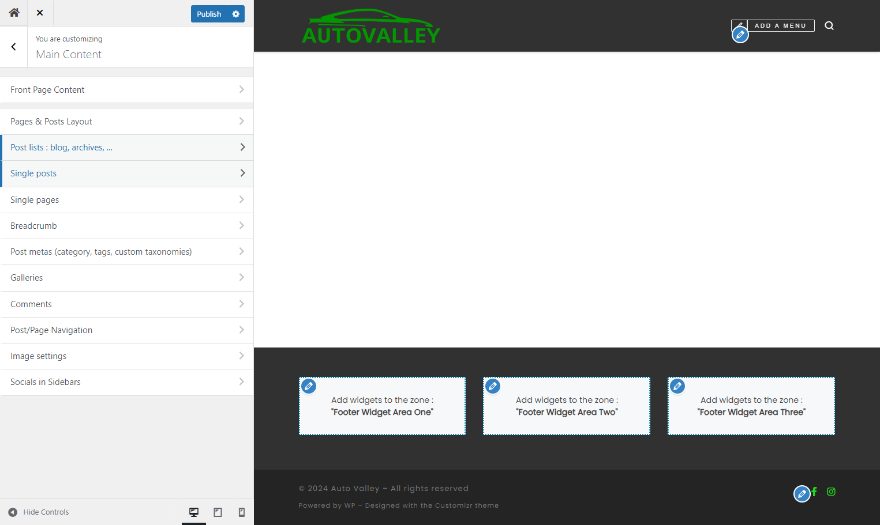Click the Hide Controls collapse arrow icon
The image size is (880, 525).
pos(13,512)
